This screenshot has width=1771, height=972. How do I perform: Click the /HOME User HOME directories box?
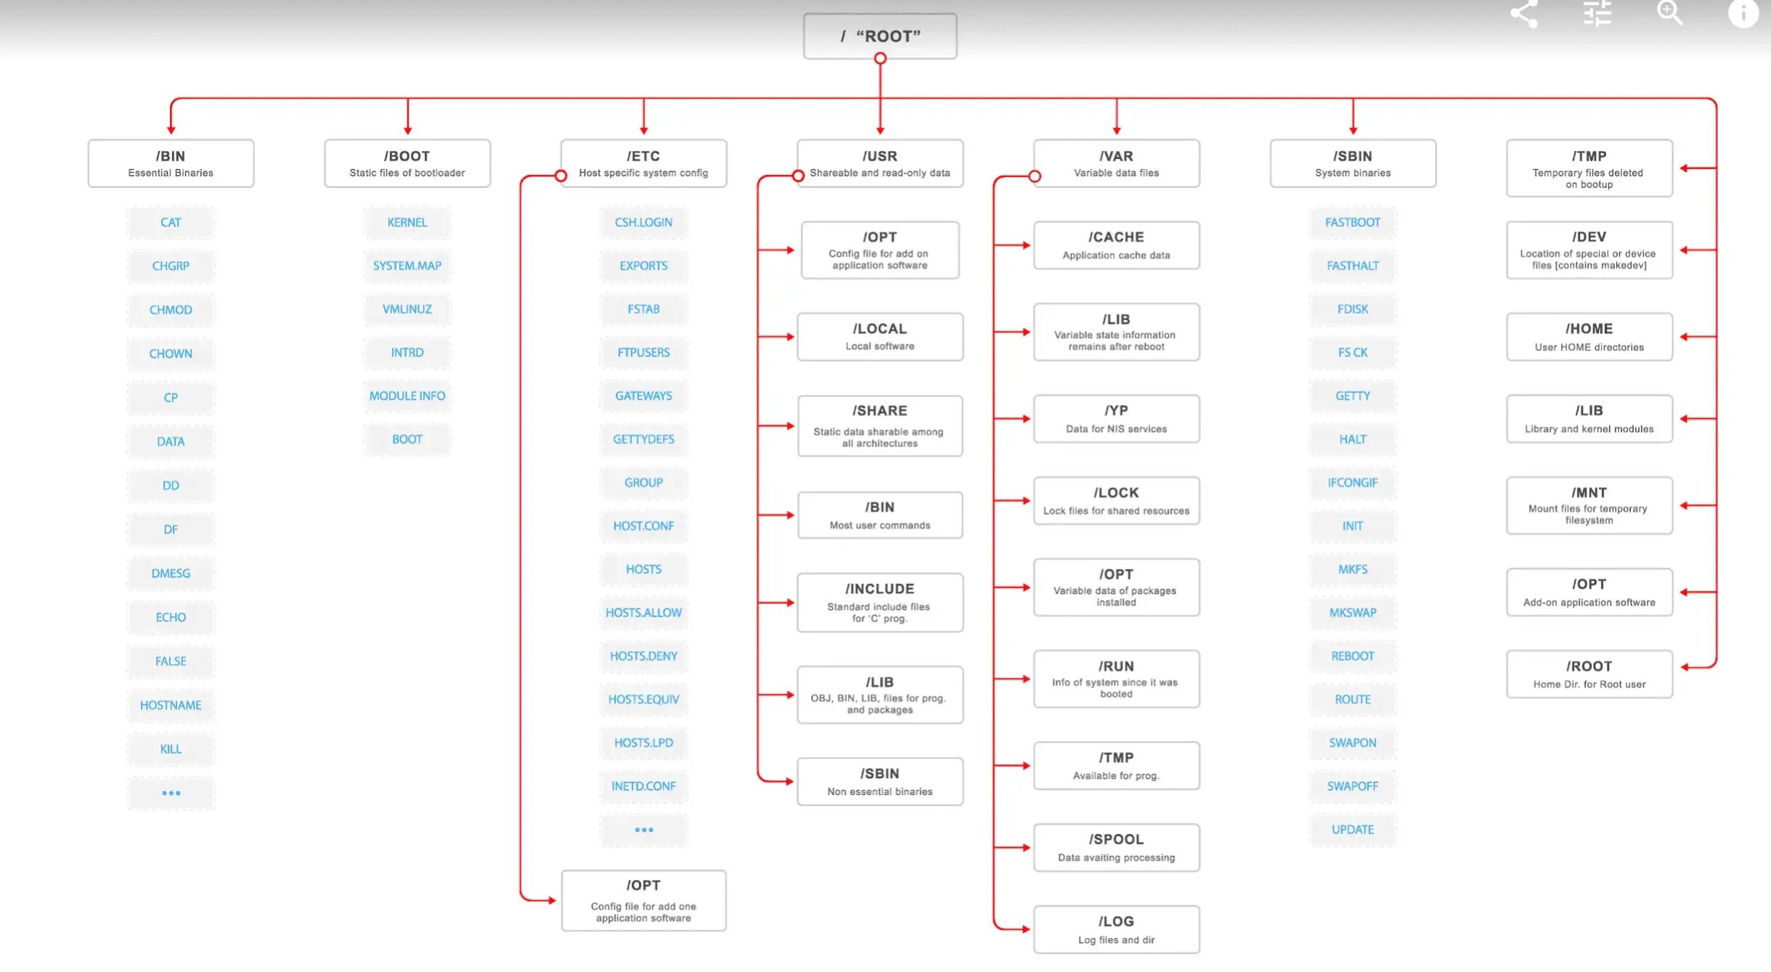1589,337
